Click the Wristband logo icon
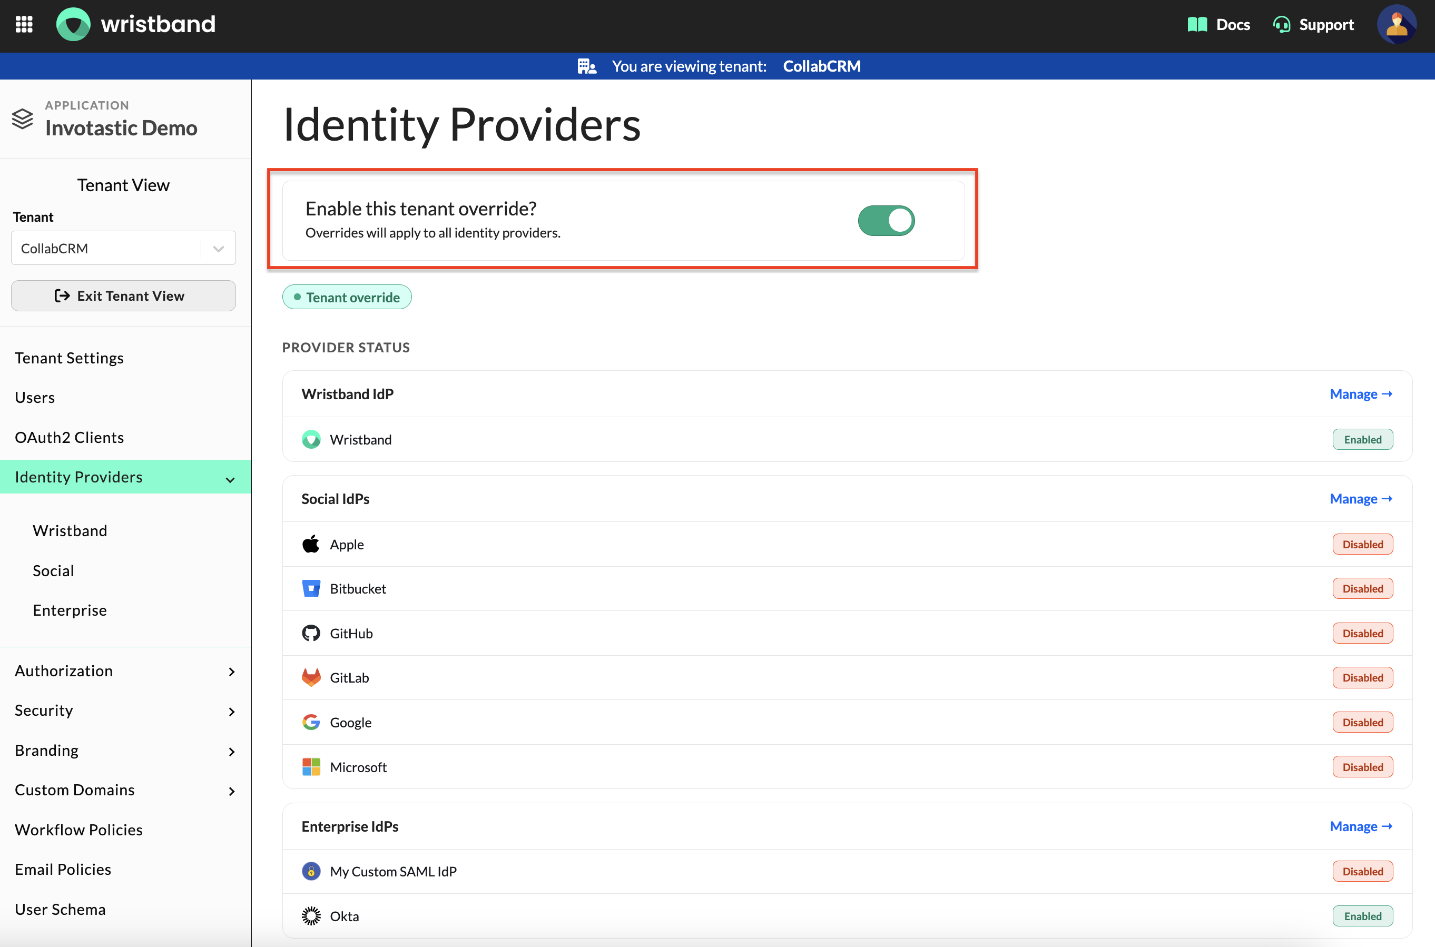 (x=73, y=24)
